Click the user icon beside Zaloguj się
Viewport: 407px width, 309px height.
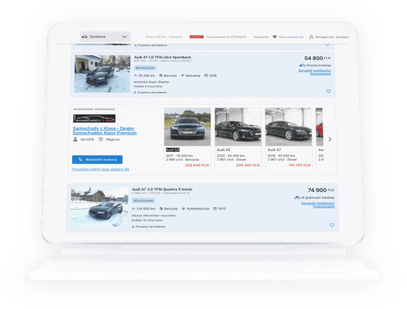point(311,37)
